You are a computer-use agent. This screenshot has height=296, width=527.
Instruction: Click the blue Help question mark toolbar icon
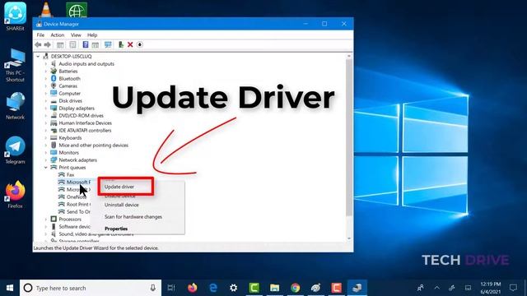[86, 44]
